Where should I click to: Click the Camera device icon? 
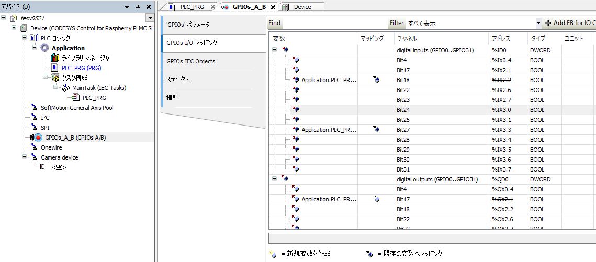pyautogui.click(x=34, y=157)
